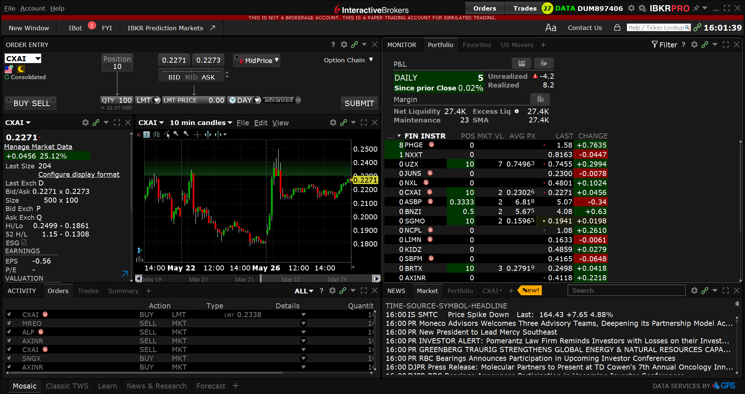Select the text annotation tool in chart toolbar
The width and height of the screenshot is (745, 394).
(146, 134)
